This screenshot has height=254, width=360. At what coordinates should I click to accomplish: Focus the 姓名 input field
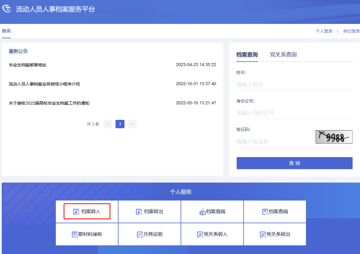[x=295, y=85]
